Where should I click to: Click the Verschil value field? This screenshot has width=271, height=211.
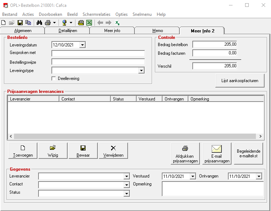coord(215,66)
